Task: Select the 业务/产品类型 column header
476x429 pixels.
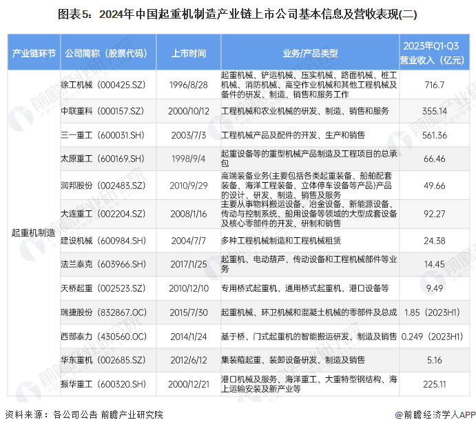Action: (310, 53)
